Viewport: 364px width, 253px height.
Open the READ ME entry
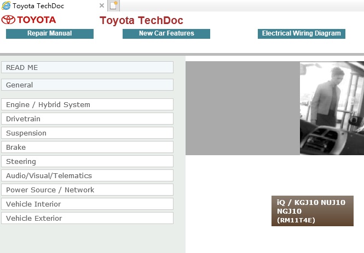point(87,67)
